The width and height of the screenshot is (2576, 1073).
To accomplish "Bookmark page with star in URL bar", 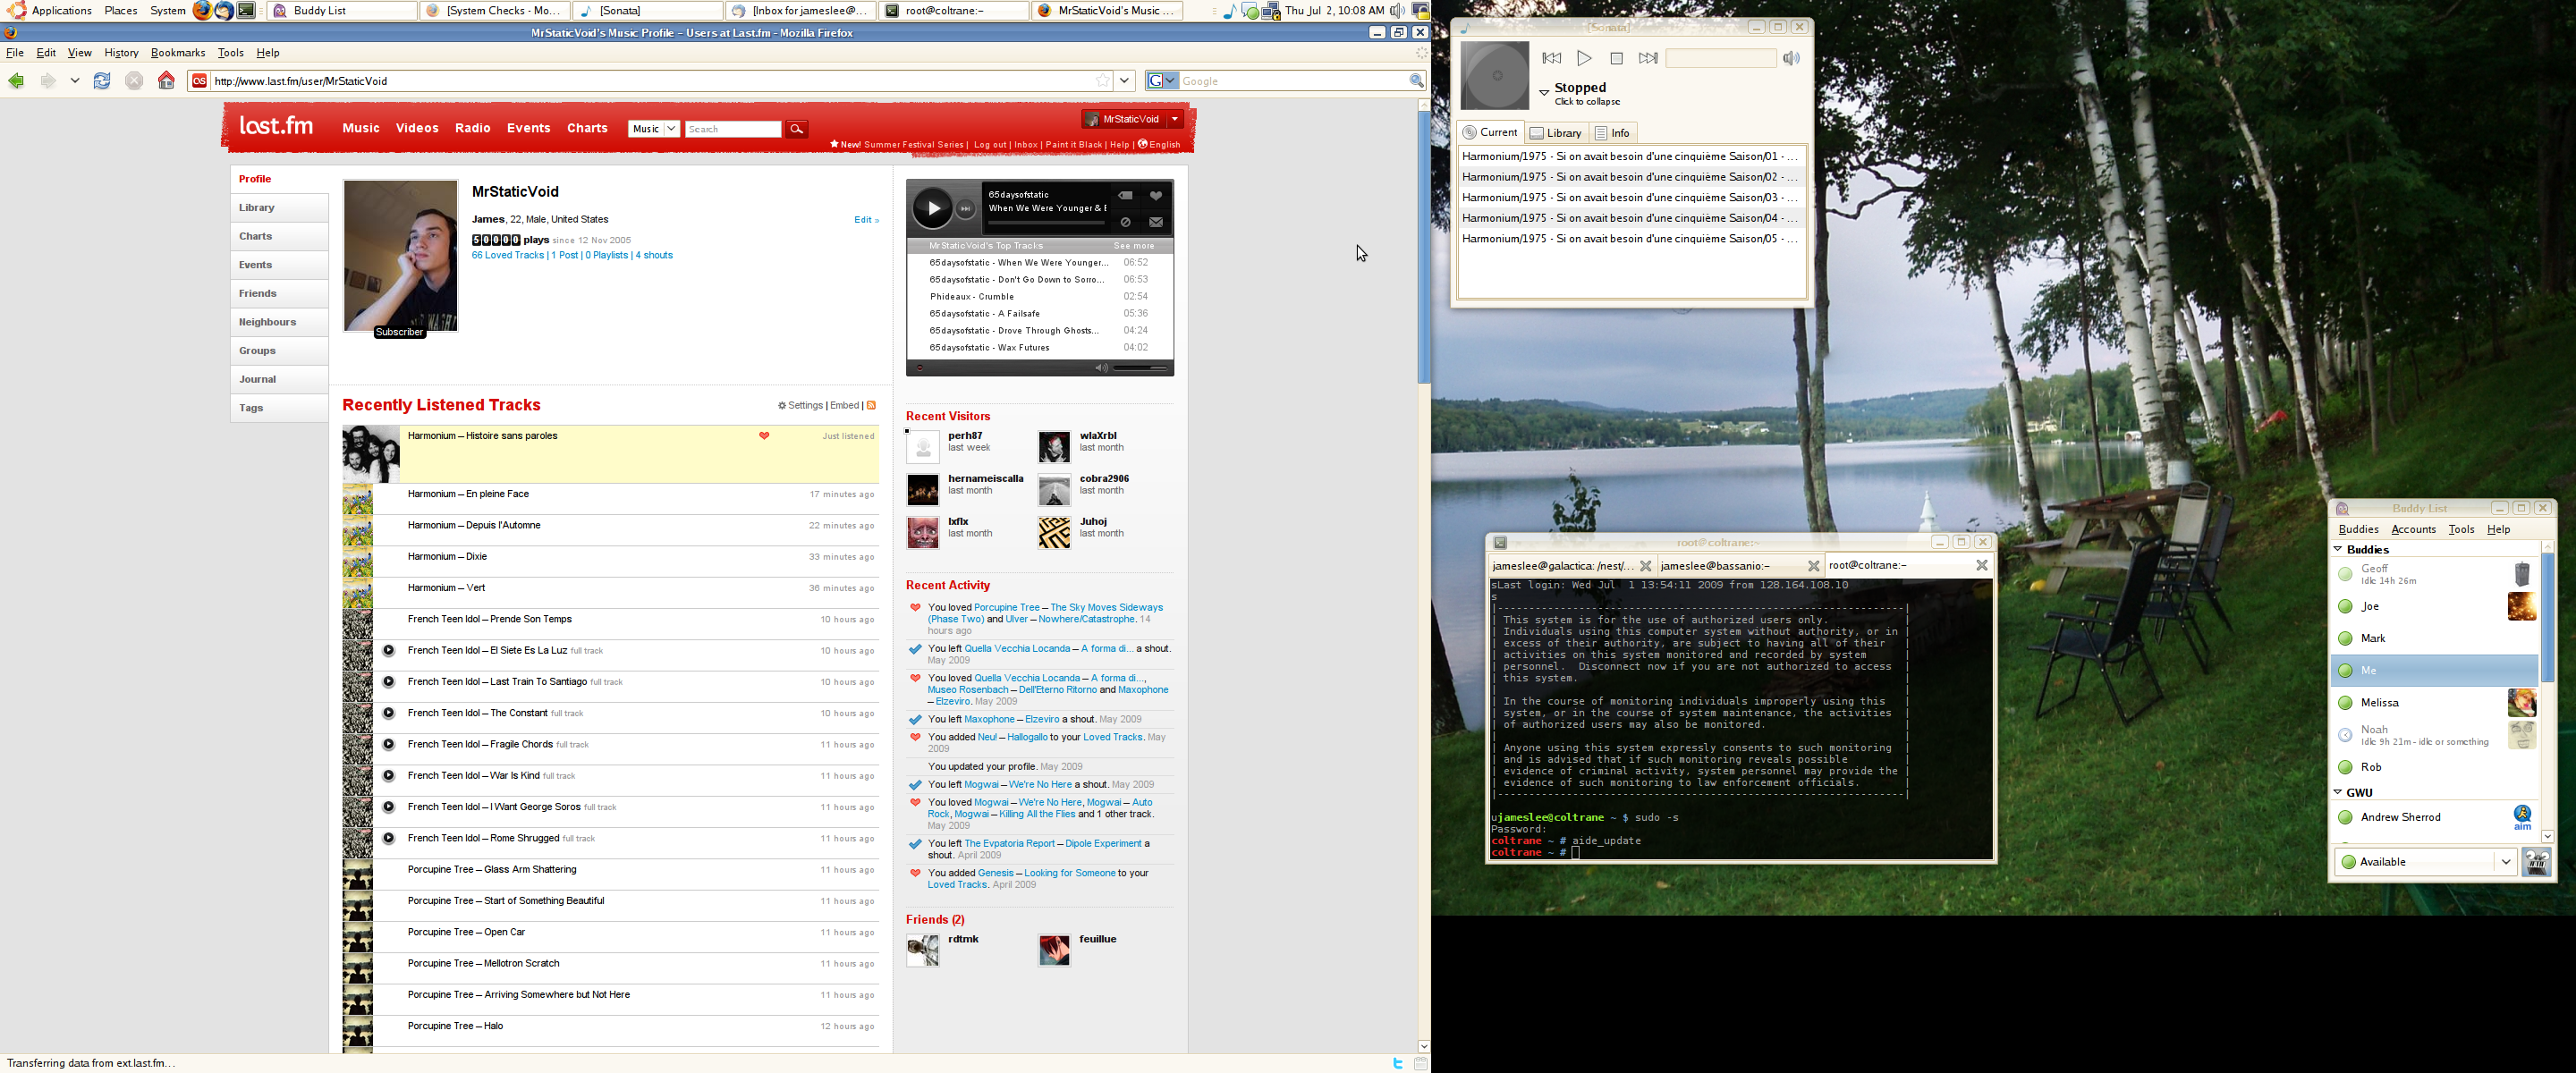I will tap(1102, 81).
